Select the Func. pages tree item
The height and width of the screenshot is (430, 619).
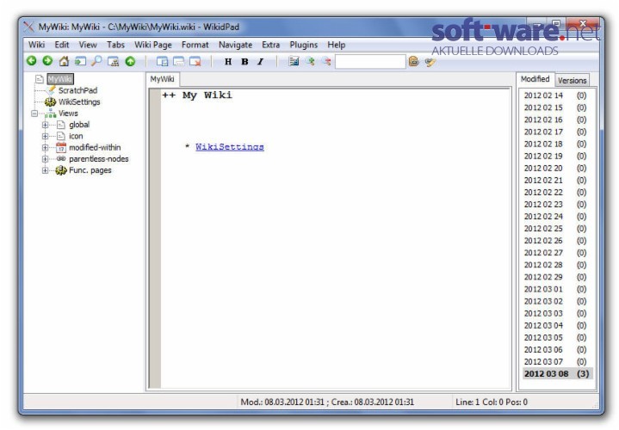90,170
